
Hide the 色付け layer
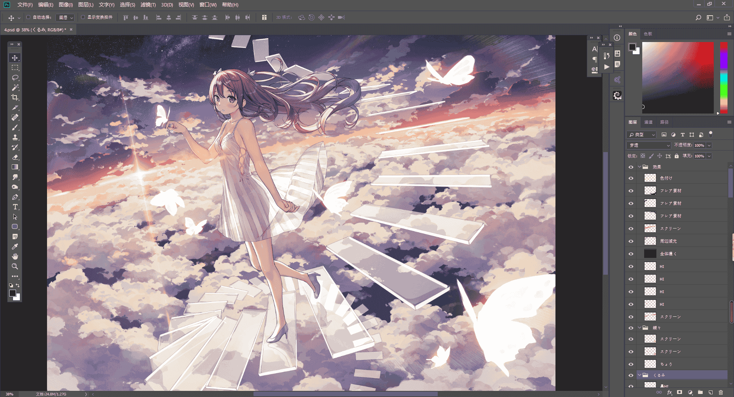pos(631,178)
